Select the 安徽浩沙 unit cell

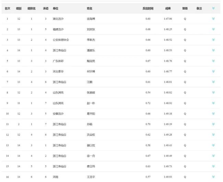[58, 114]
